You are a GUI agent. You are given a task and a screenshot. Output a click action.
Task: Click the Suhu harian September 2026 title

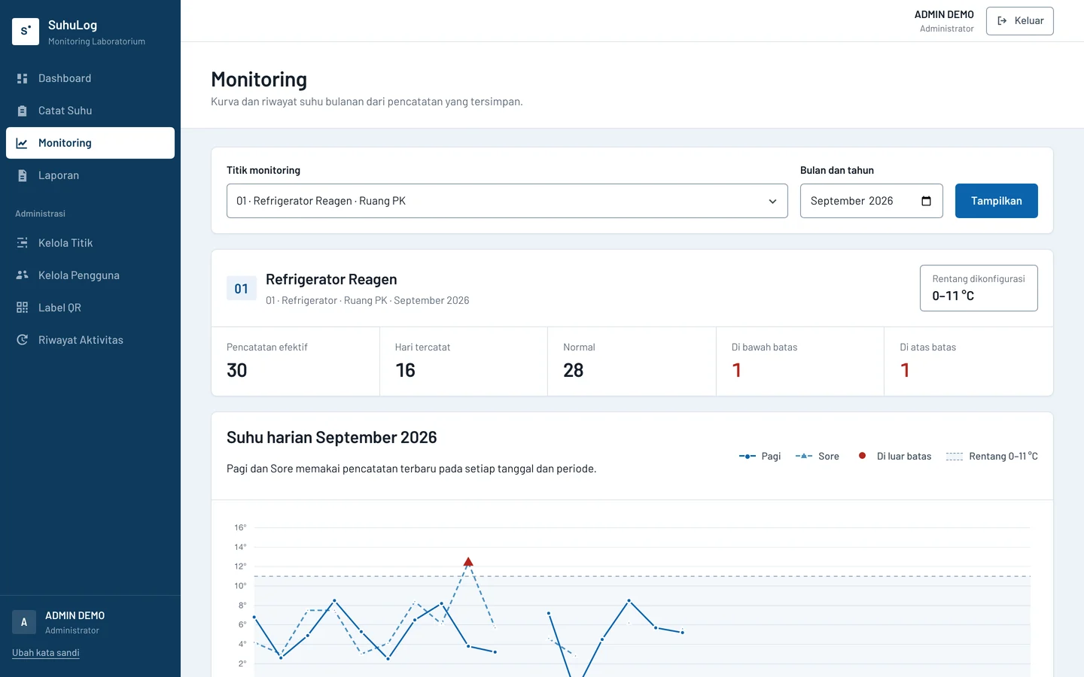pos(332,437)
